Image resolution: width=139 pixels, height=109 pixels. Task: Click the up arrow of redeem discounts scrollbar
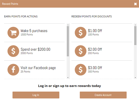click(135, 25)
